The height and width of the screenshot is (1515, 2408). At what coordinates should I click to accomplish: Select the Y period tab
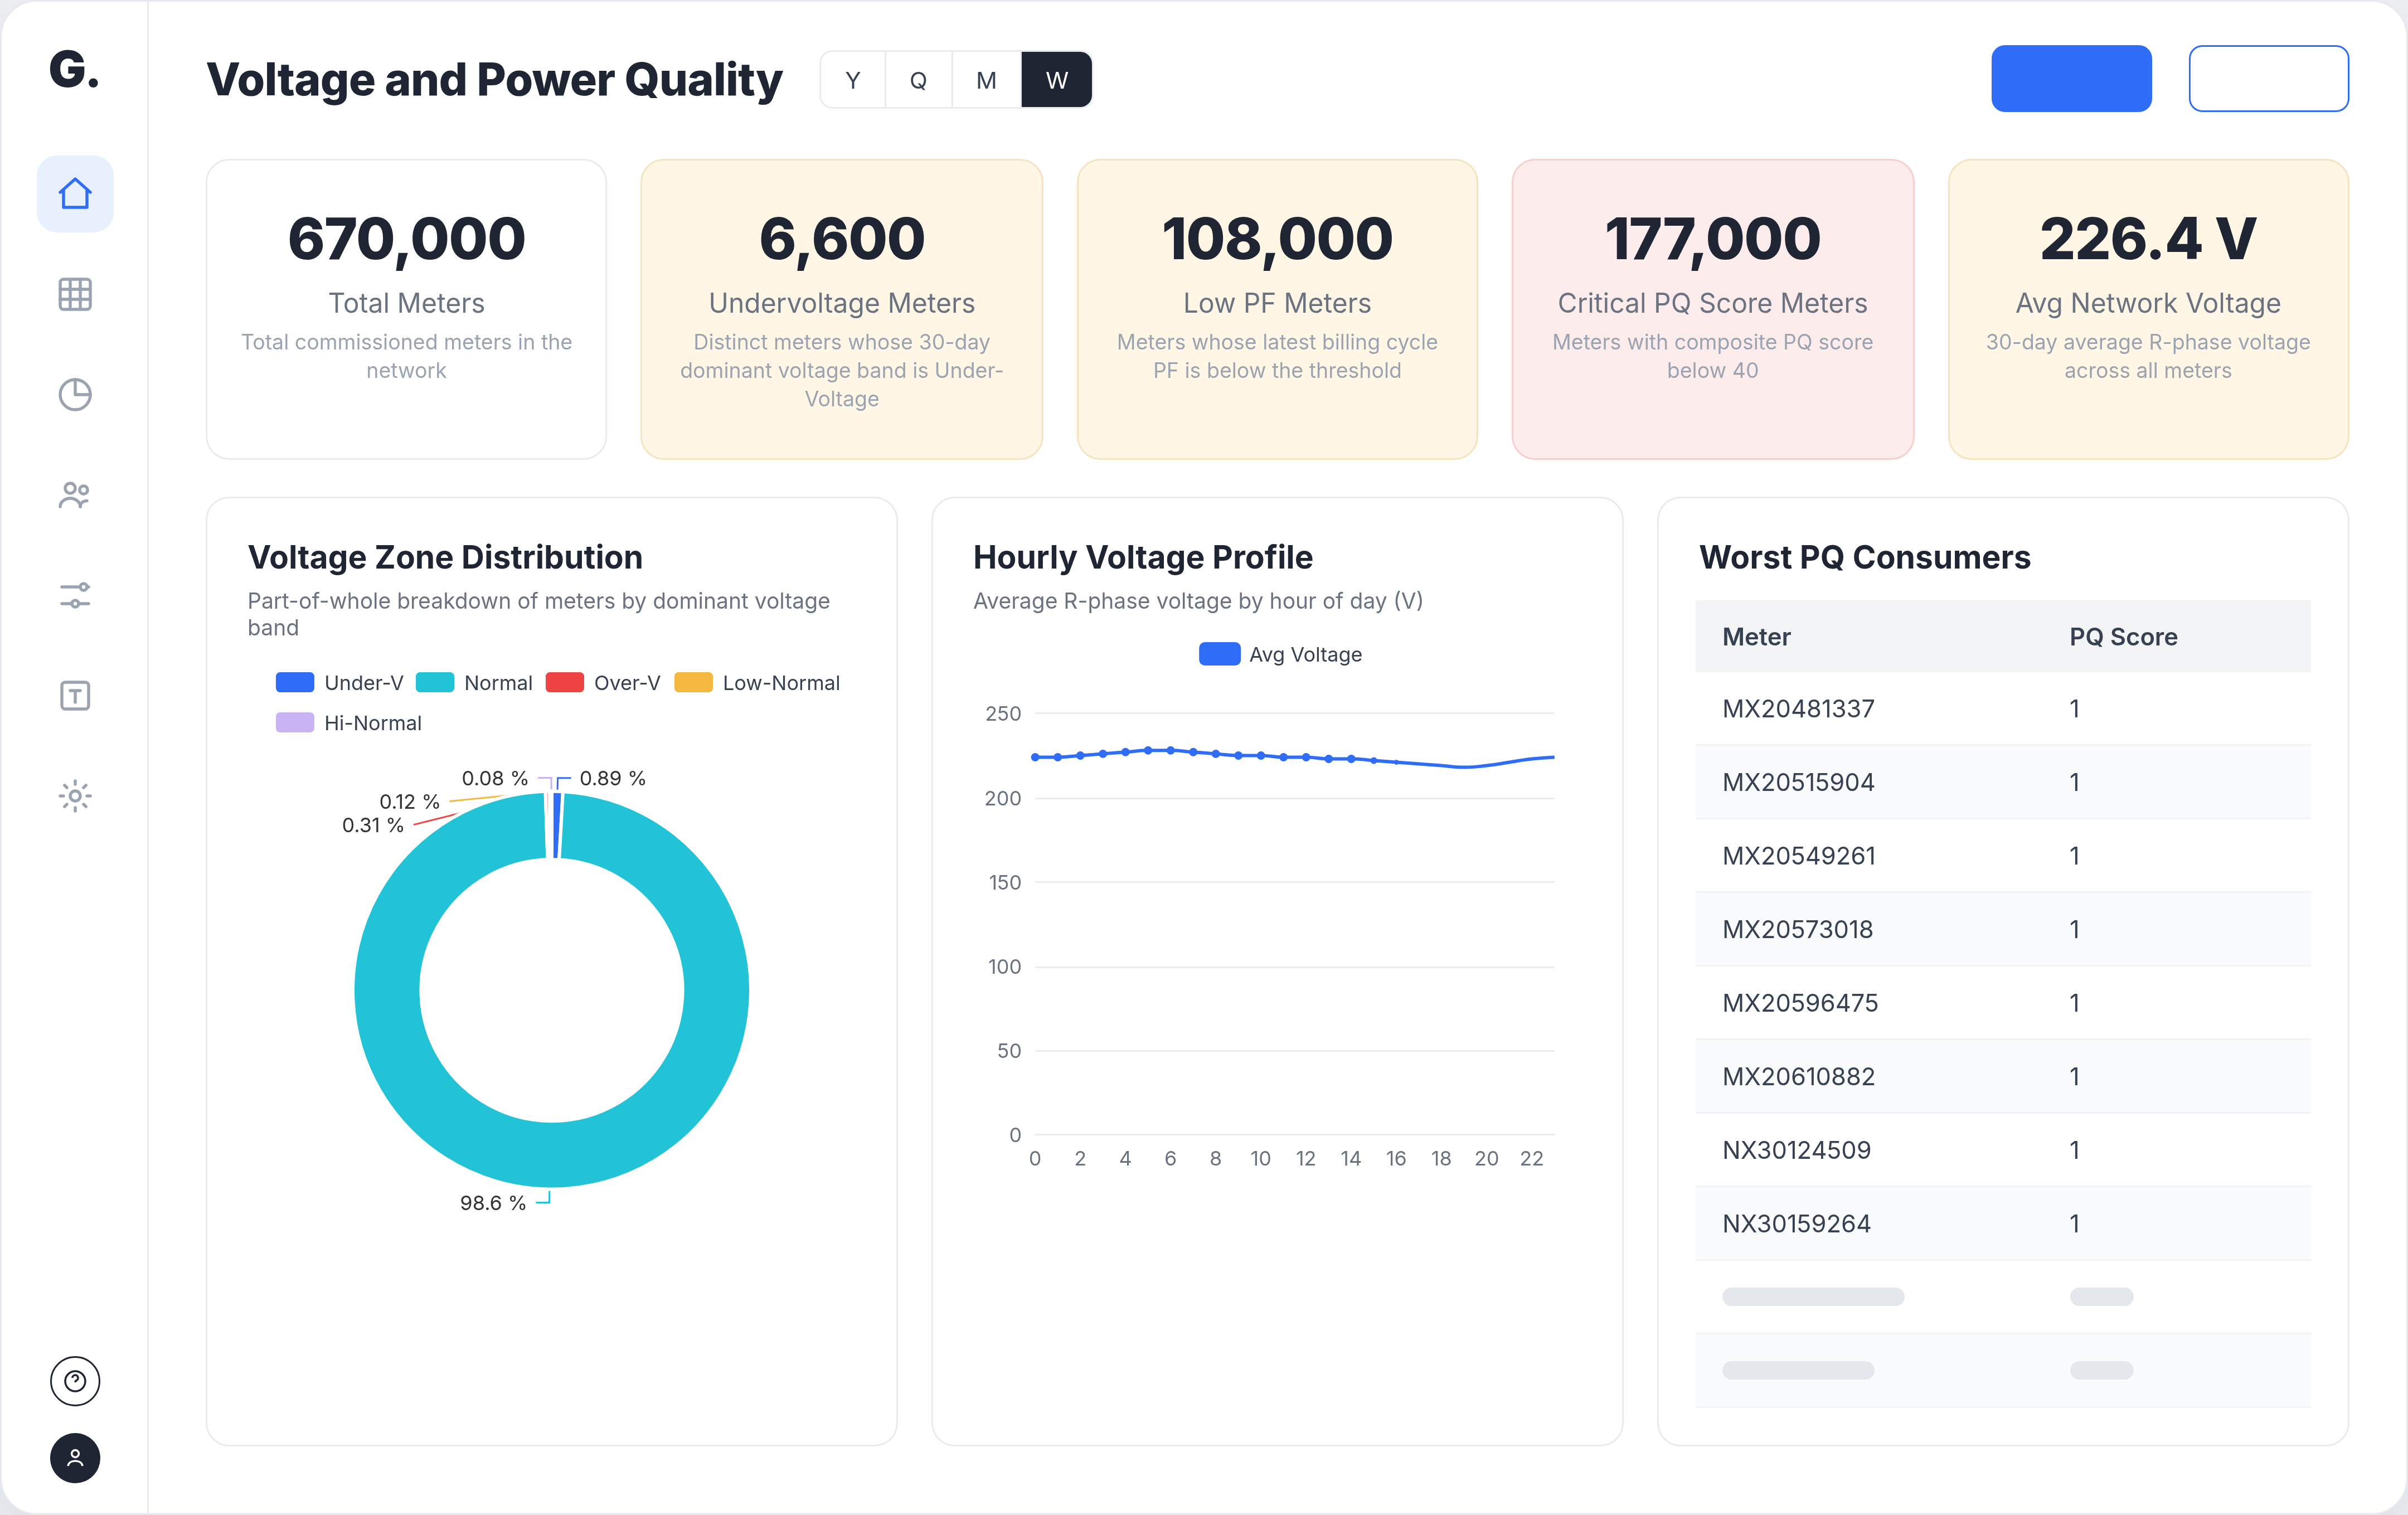(853, 80)
